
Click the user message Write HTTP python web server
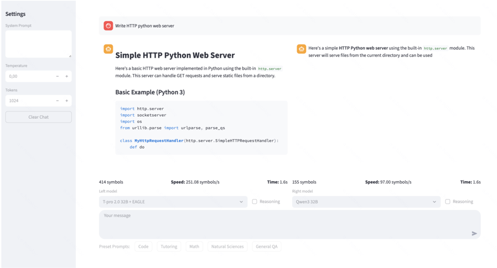click(x=144, y=26)
